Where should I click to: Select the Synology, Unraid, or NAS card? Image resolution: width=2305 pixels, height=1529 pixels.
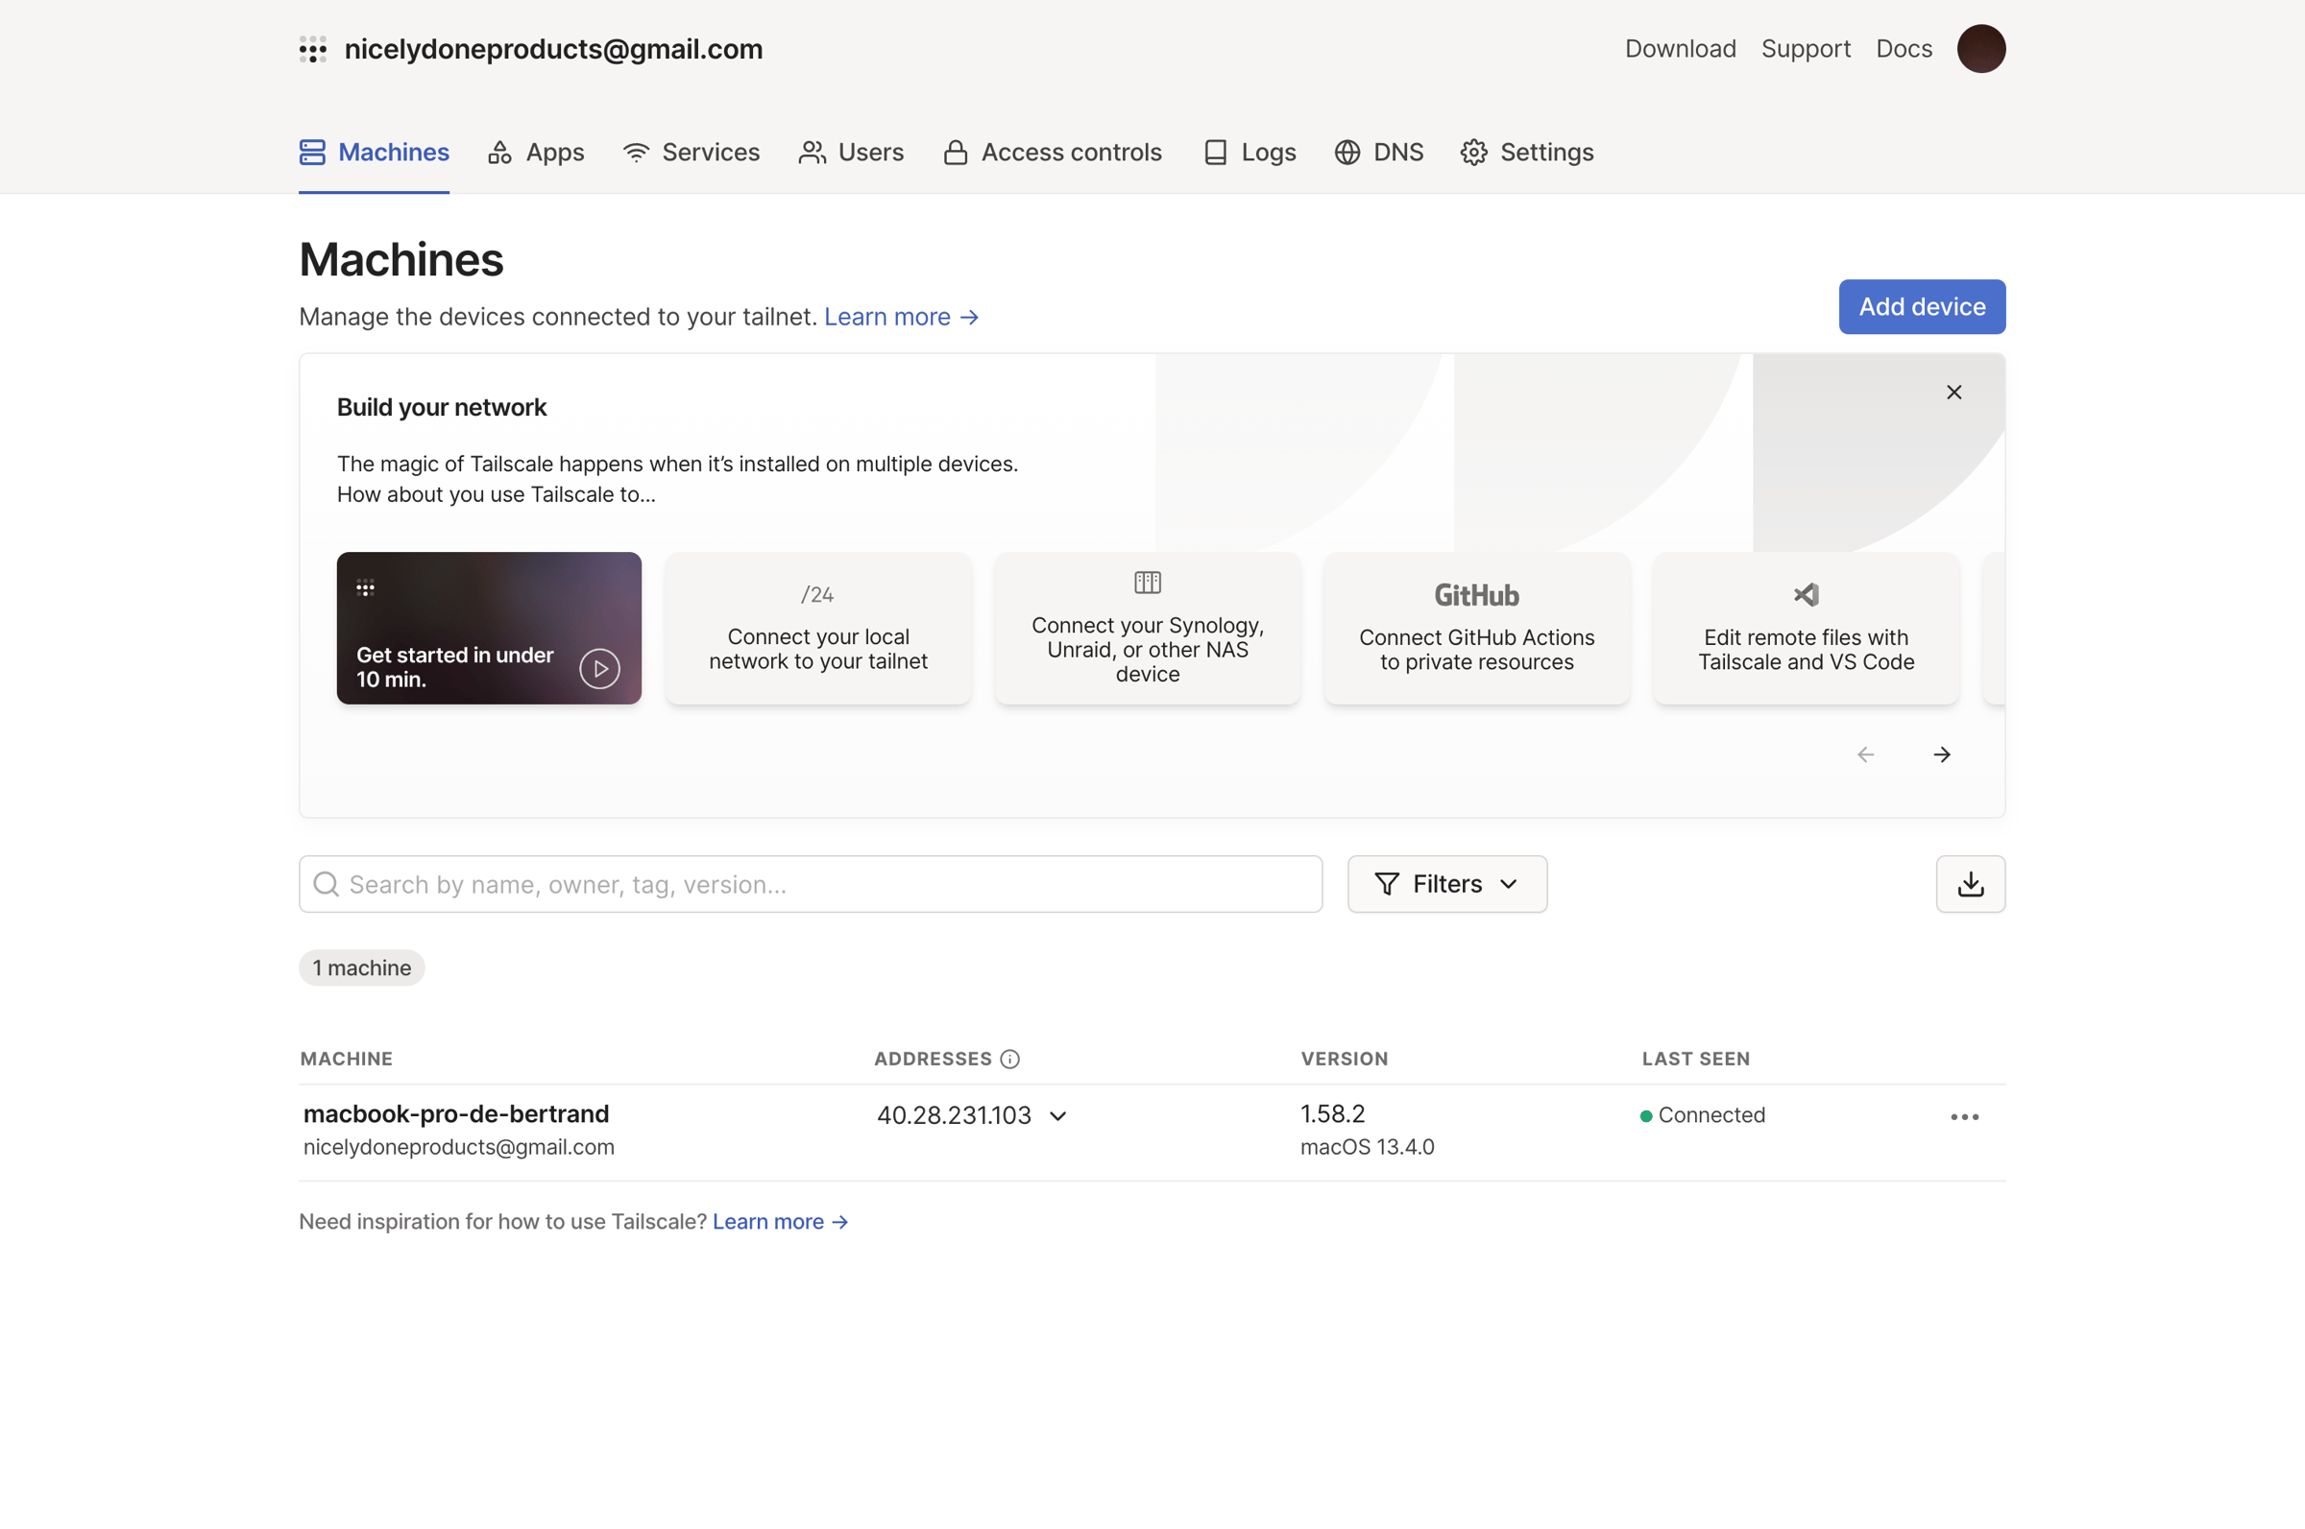(x=1147, y=628)
